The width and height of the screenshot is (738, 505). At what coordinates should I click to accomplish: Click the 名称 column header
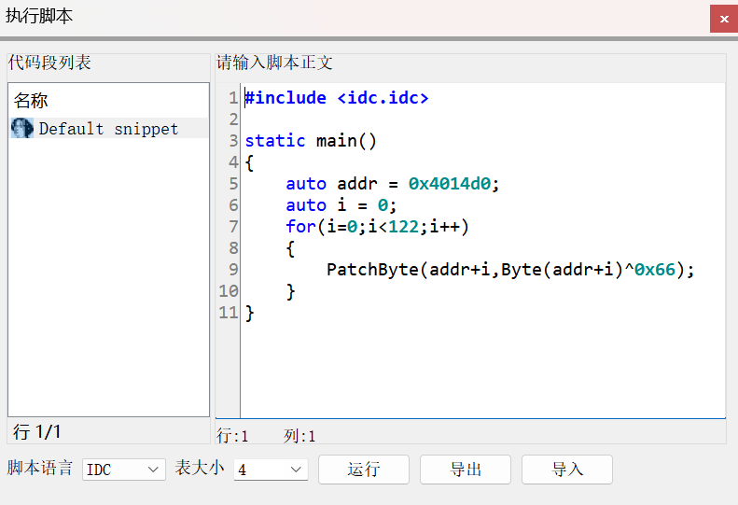[x=32, y=101]
